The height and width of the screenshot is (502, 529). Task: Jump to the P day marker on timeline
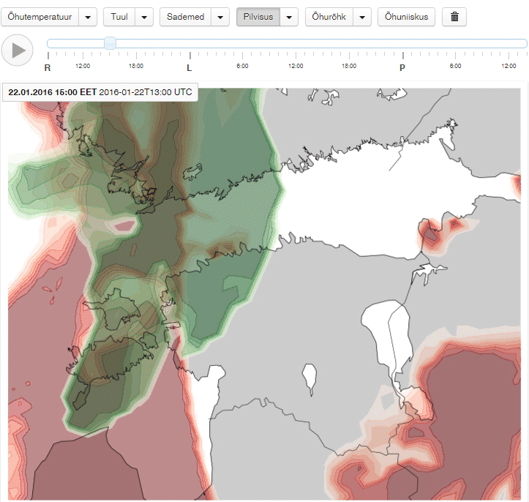(x=402, y=68)
